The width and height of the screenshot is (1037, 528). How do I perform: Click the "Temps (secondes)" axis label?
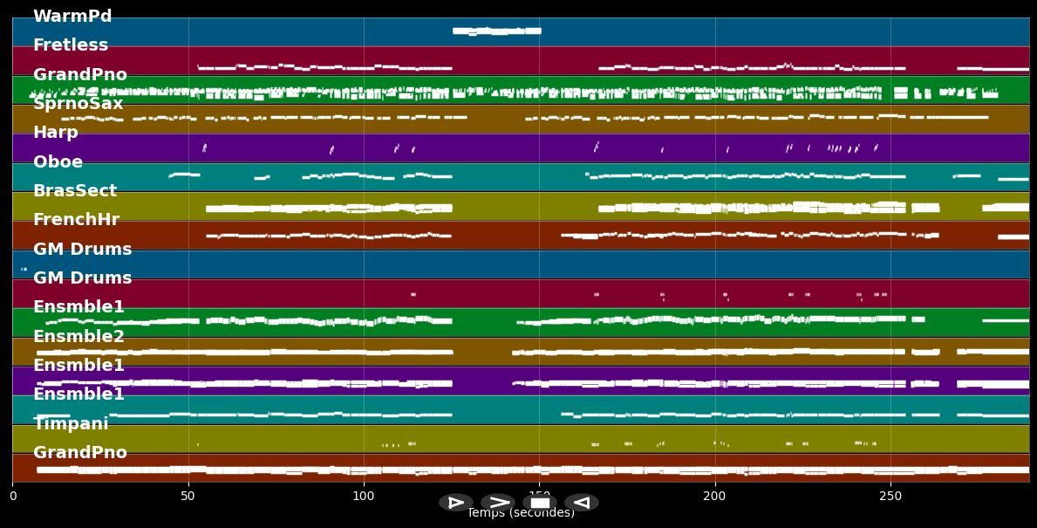pyautogui.click(x=521, y=513)
